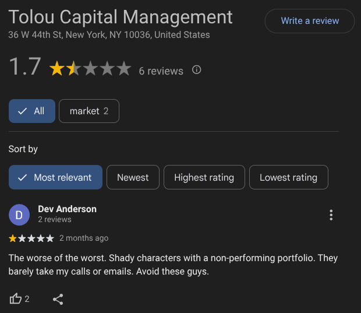Click the checkmark on Most relevant chip
Viewport: 361px width, 313px height.
[22, 177]
